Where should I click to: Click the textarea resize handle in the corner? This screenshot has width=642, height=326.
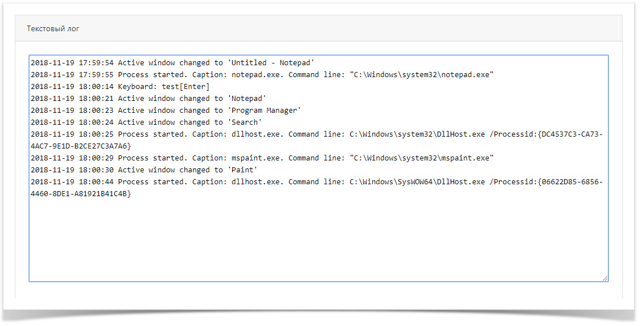tap(605, 278)
